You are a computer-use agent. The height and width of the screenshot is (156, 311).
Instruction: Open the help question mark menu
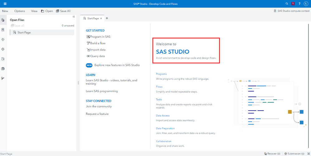(299, 4)
